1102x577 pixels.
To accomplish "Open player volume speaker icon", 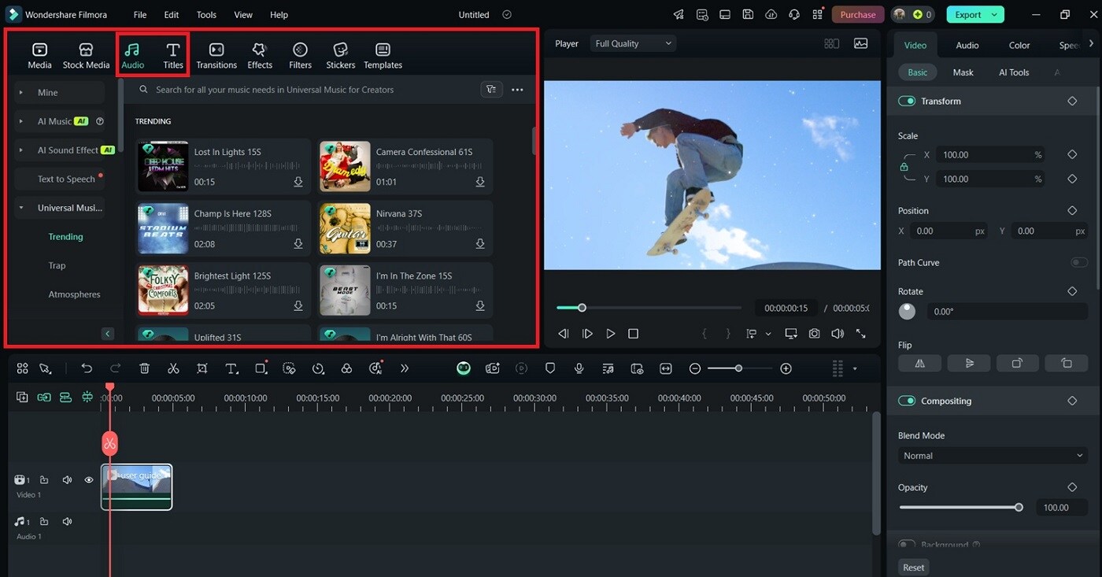I will (838, 334).
